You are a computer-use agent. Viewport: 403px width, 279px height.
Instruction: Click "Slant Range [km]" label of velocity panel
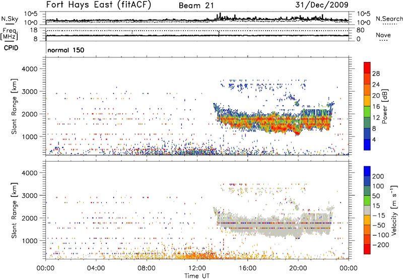(x=14, y=210)
